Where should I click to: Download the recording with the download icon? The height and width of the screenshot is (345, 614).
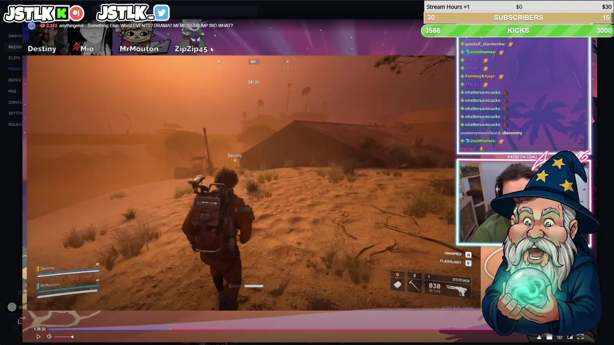tap(539, 337)
